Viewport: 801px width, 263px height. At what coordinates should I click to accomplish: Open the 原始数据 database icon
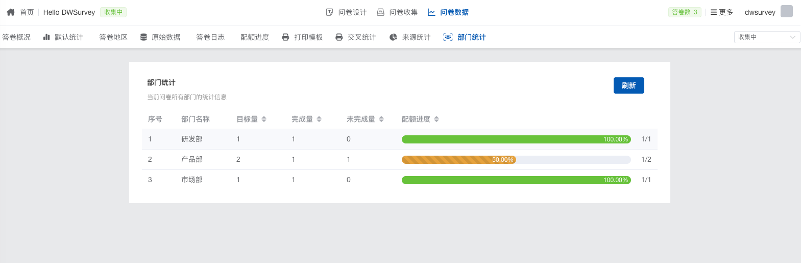(x=143, y=37)
